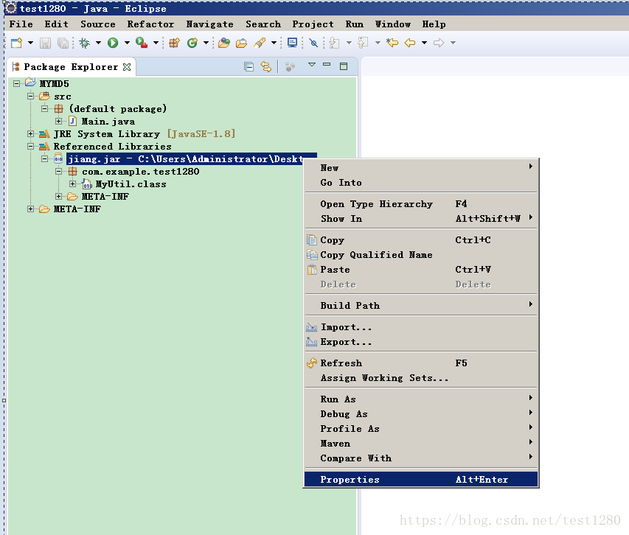
Task: Choose Paste in the context menu
Action: [x=421, y=269]
